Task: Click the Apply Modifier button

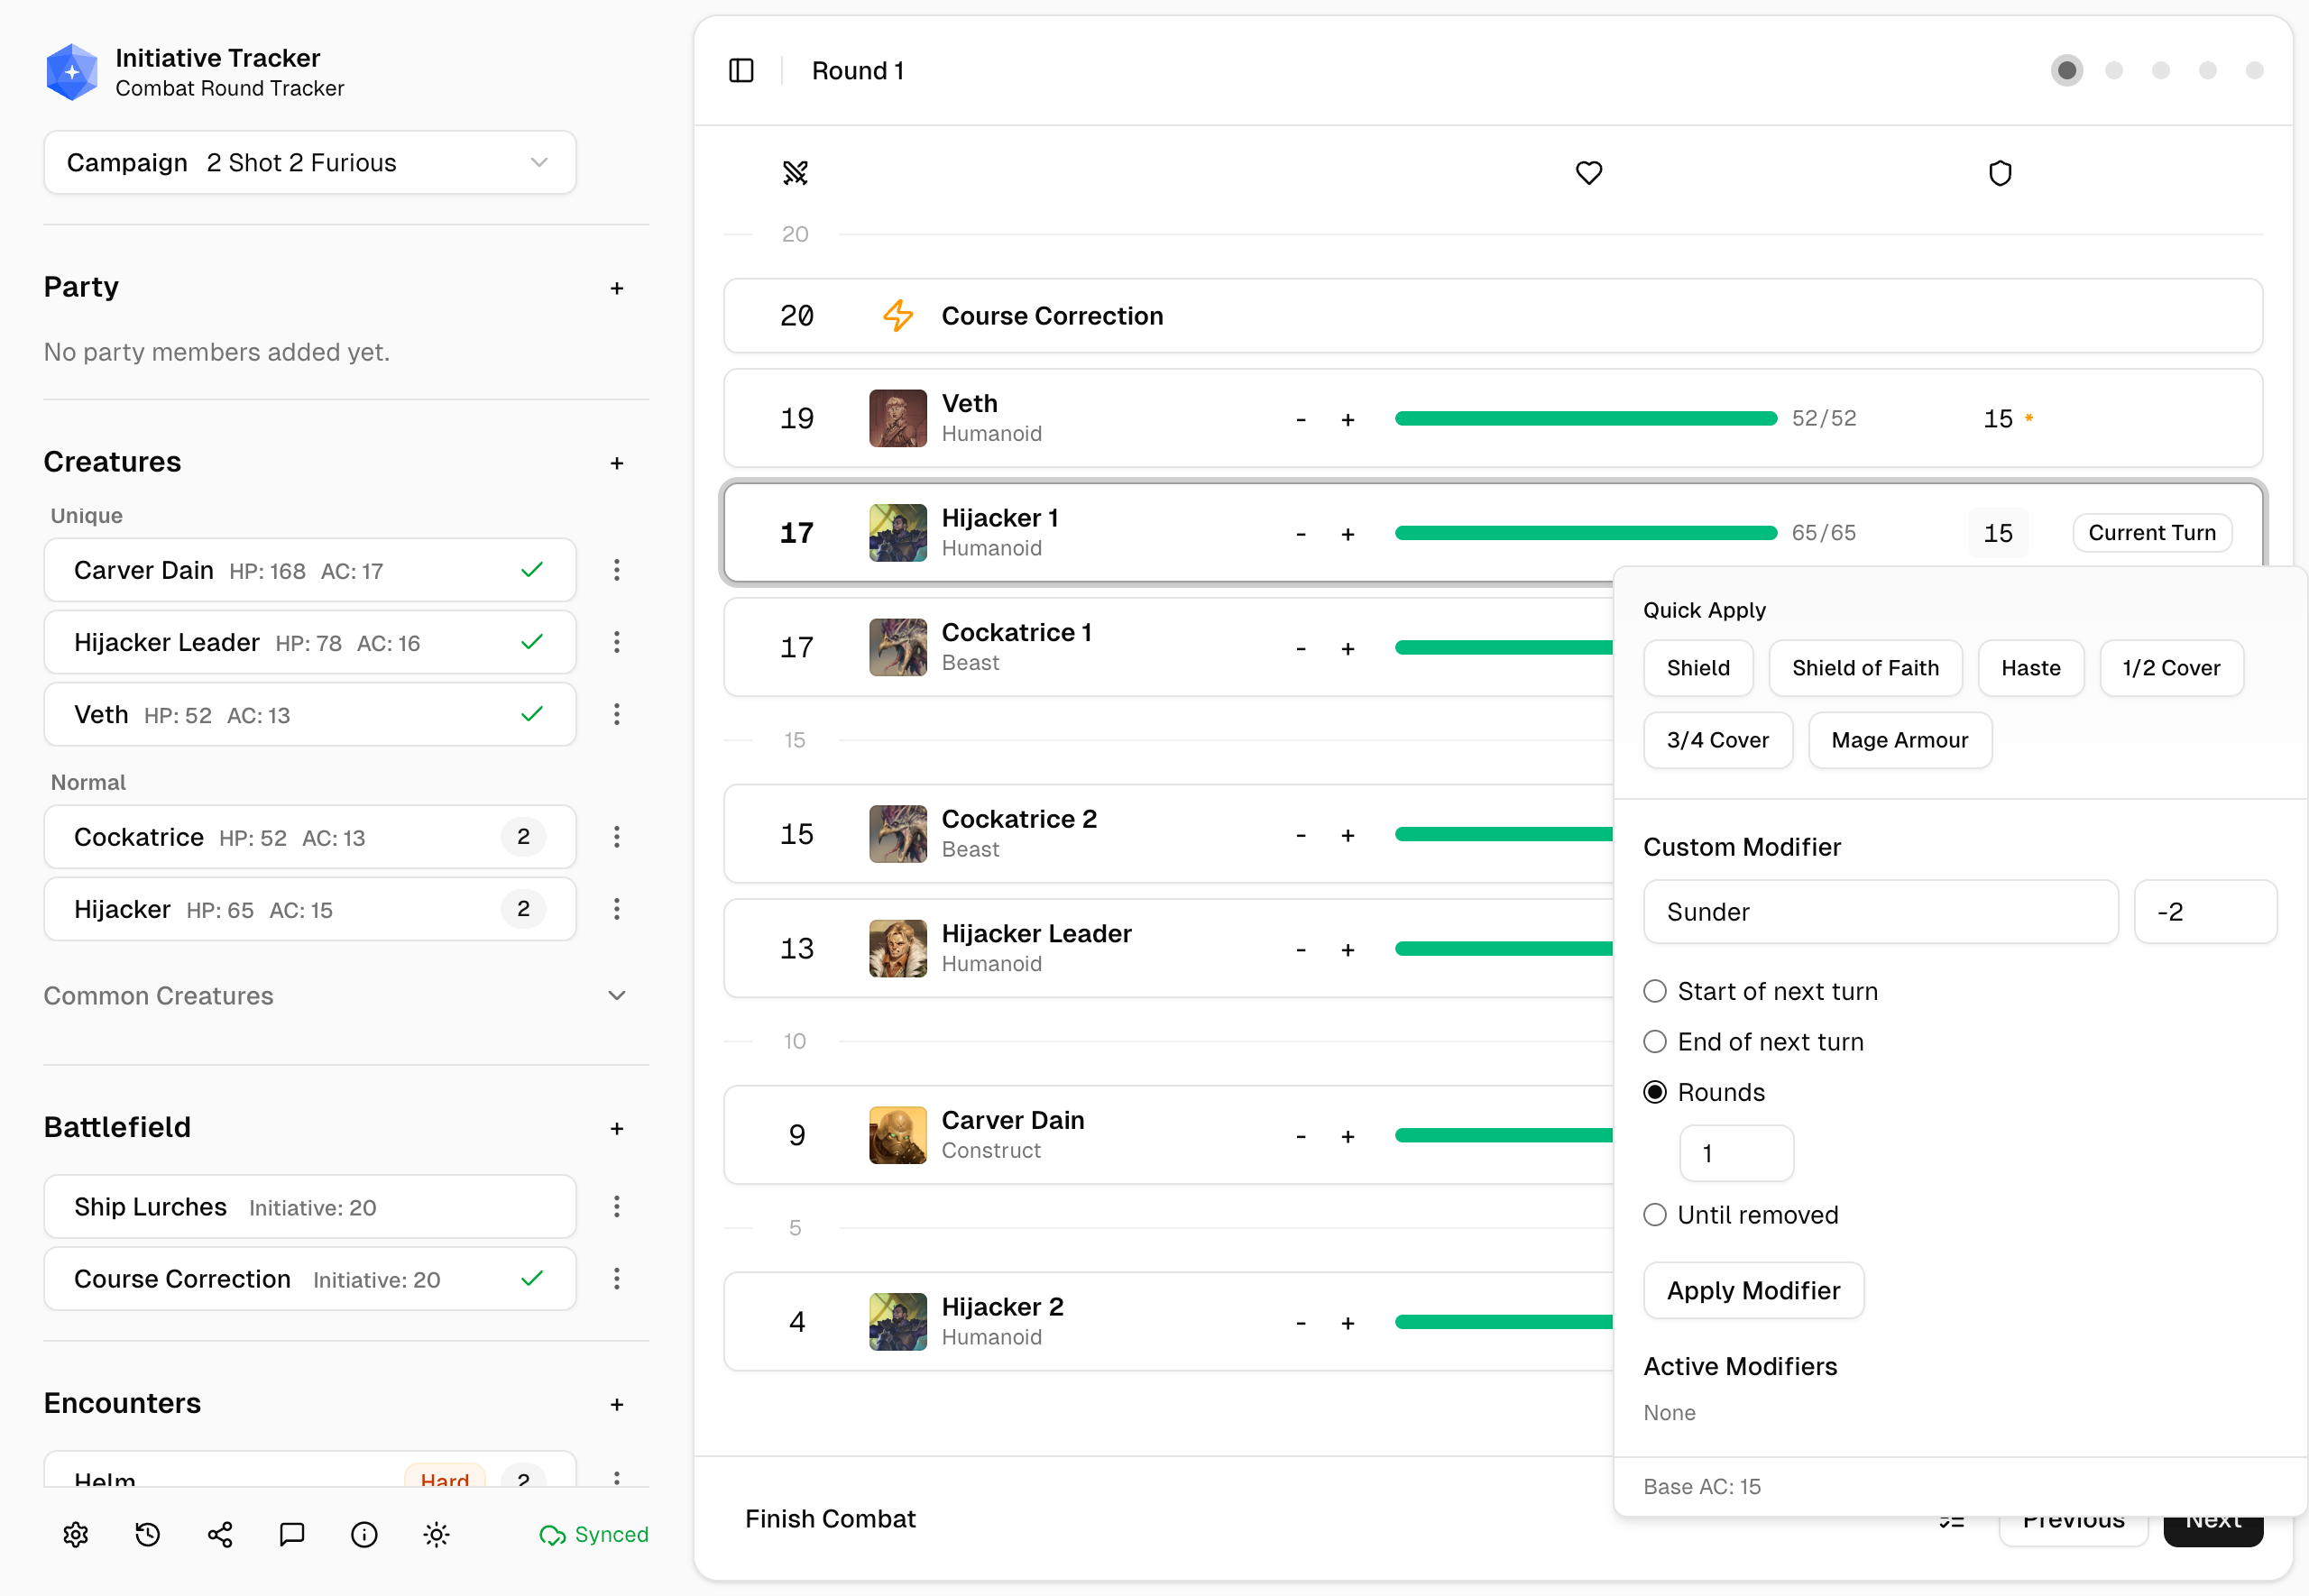Action: pos(1752,1291)
